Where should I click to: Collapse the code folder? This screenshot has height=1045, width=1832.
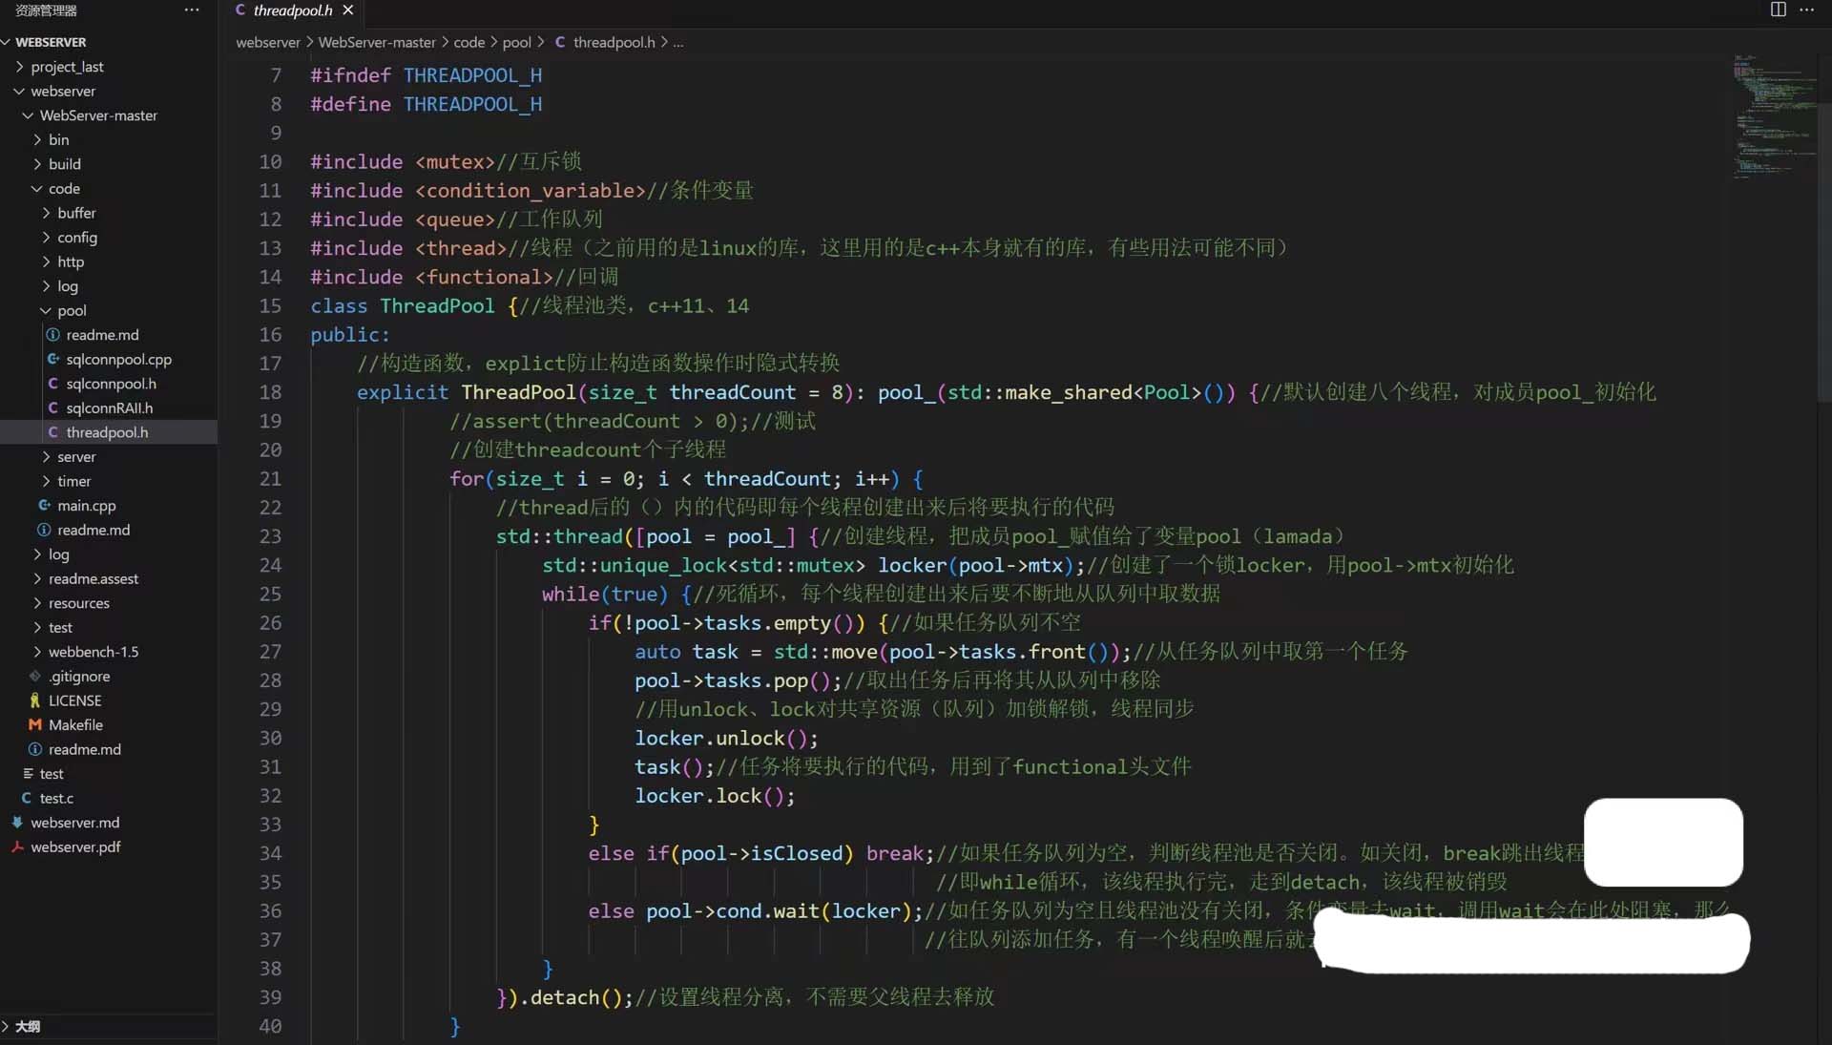tap(109, 189)
